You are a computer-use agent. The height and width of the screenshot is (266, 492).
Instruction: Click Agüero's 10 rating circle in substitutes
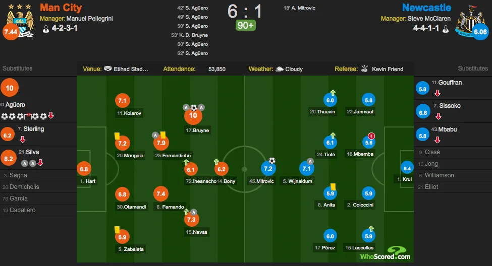click(10, 88)
